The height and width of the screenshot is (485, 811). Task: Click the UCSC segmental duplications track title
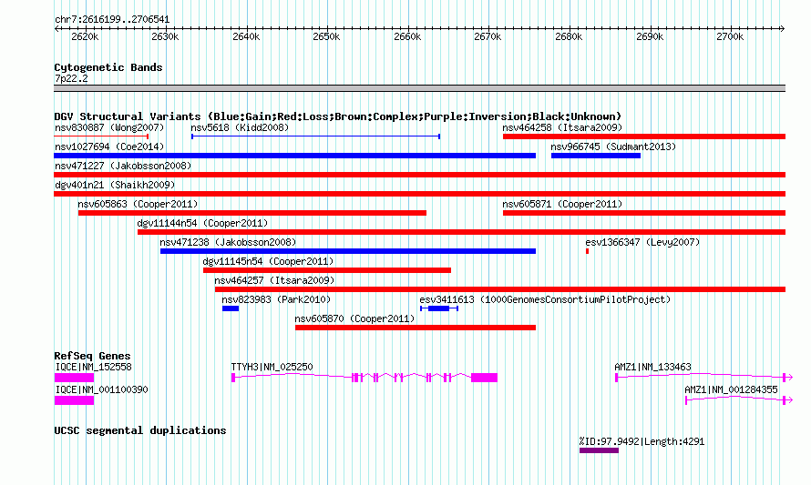pyautogui.click(x=140, y=430)
